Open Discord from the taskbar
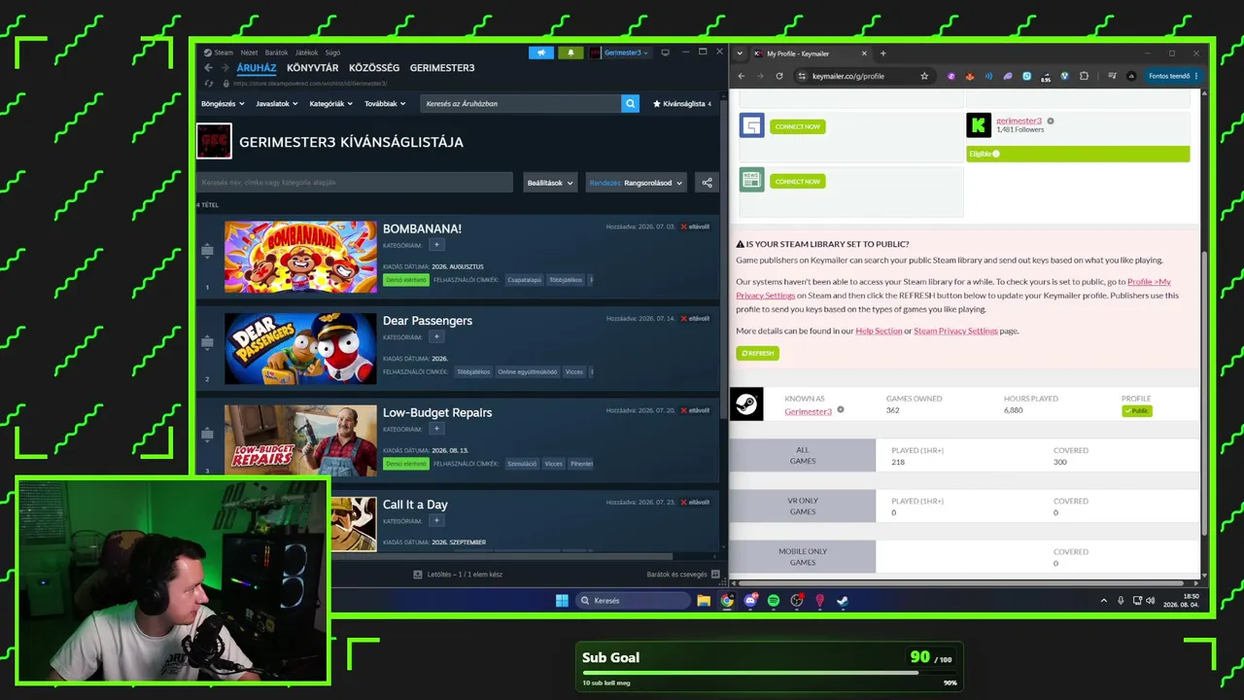 pos(750,601)
